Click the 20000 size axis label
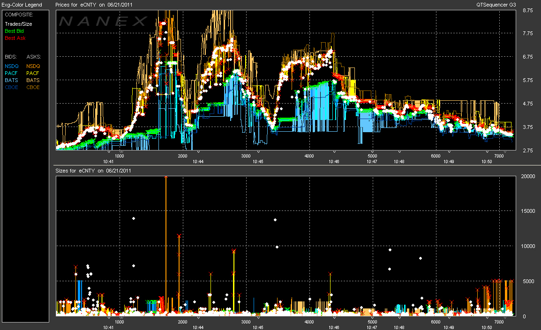This screenshot has height=330, width=541. coord(527,176)
